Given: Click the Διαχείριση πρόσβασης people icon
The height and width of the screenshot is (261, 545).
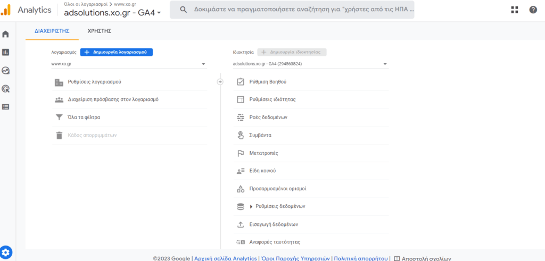Looking at the screenshot, I should (x=59, y=99).
